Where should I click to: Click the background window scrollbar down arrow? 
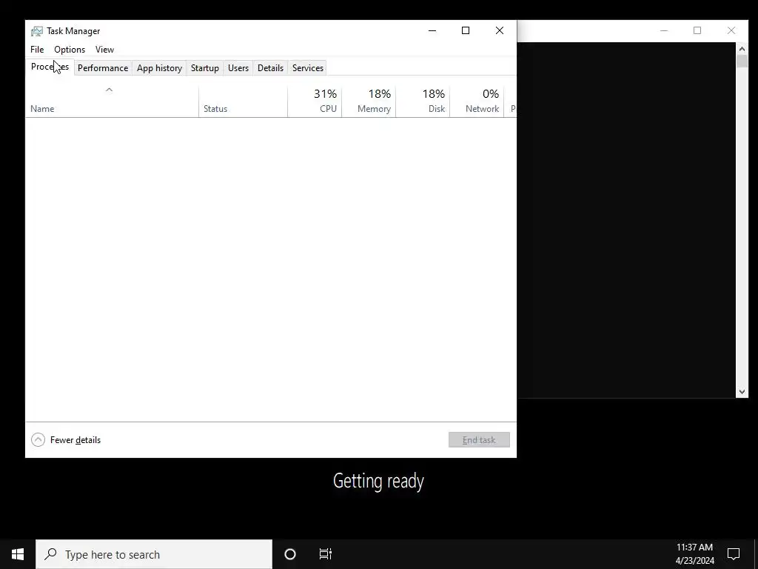pos(742,392)
